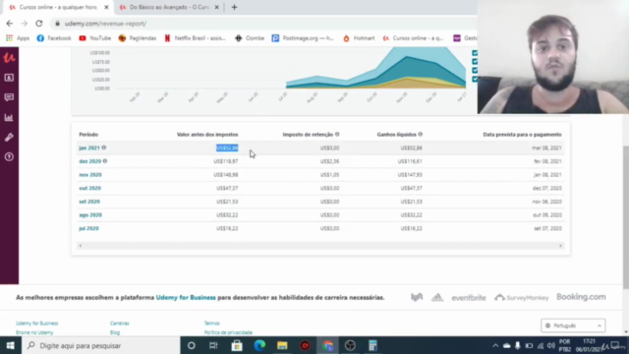Switch to the 'Cursos online - a qualquer hora' tab
The height and width of the screenshot is (354, 629).
(58, 7)
